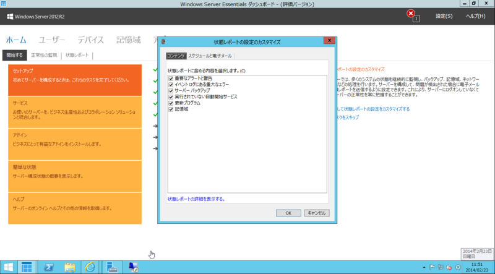Open the Windows Start button

pyautogui.click(x=9, y=267)
